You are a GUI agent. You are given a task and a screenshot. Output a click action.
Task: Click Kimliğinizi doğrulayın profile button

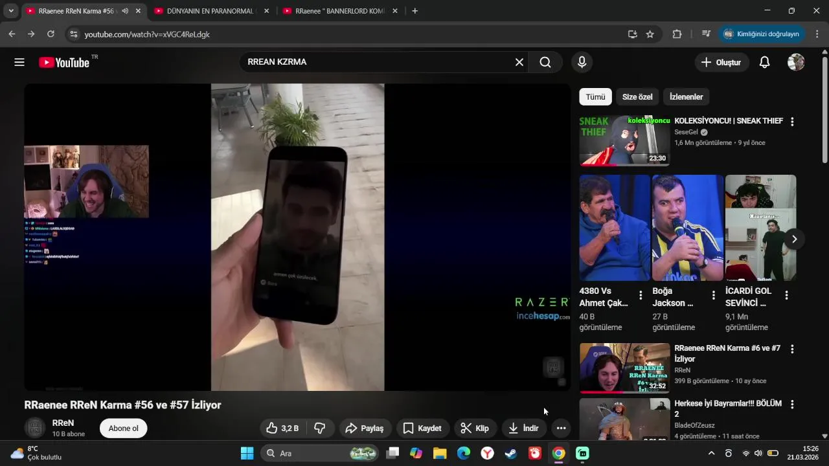762,34
